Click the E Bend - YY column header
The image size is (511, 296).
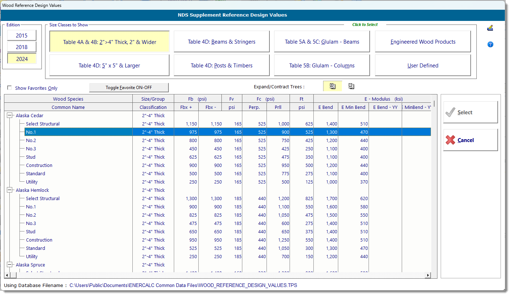[x=386, y=107]
